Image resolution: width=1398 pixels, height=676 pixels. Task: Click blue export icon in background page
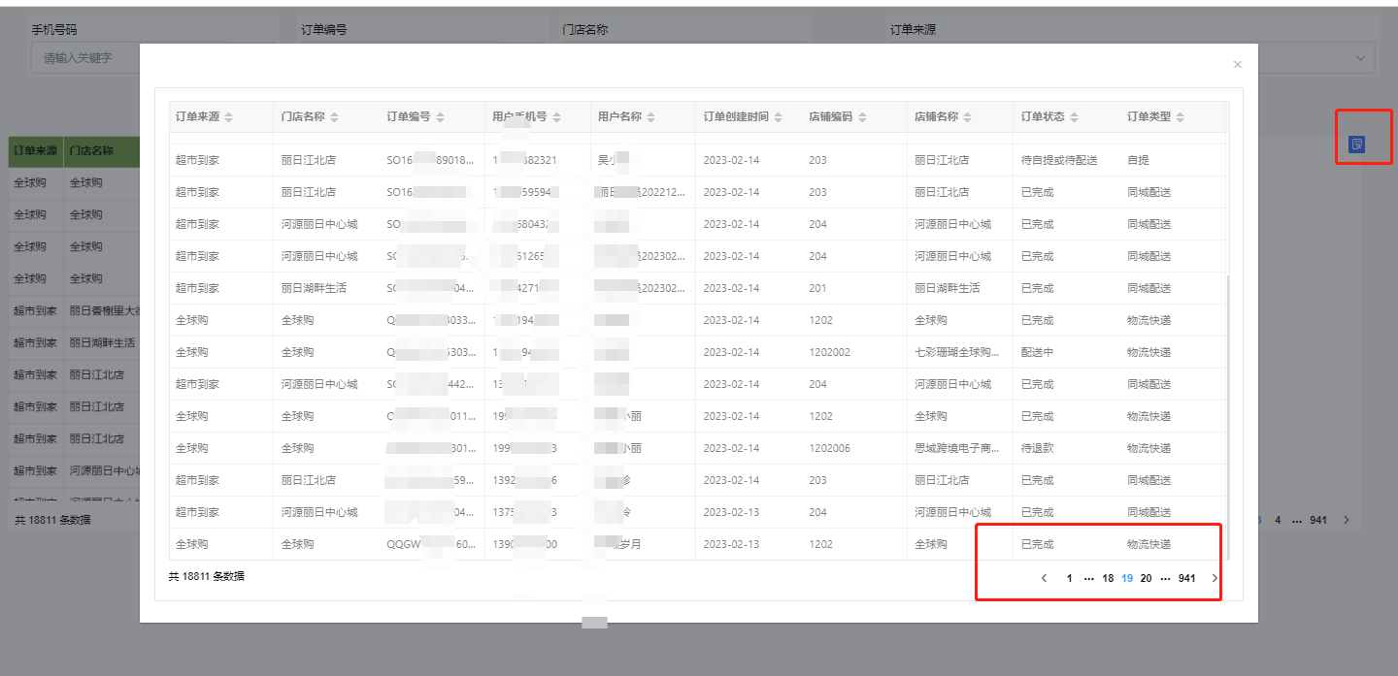pyautogui.click(x=1356, y=145)
